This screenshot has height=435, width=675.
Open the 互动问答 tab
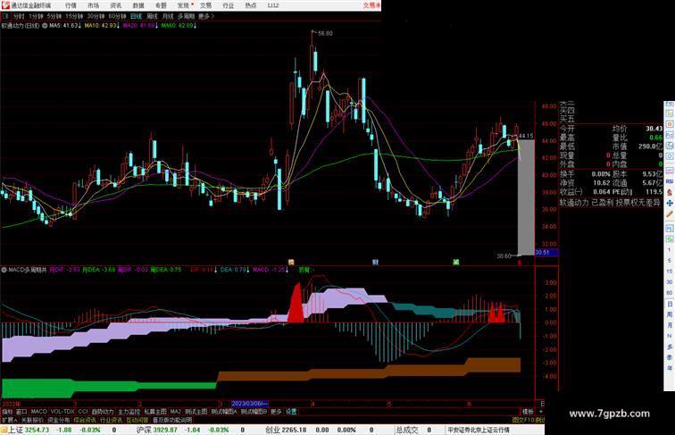coord(137,420)
